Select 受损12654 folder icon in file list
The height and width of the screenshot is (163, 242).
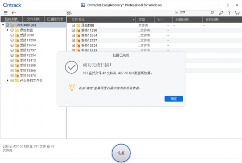[x=78, y=35]
